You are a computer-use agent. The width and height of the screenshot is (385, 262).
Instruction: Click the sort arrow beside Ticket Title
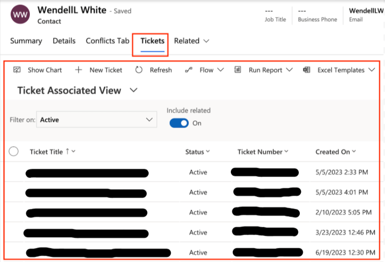[68, 152]
